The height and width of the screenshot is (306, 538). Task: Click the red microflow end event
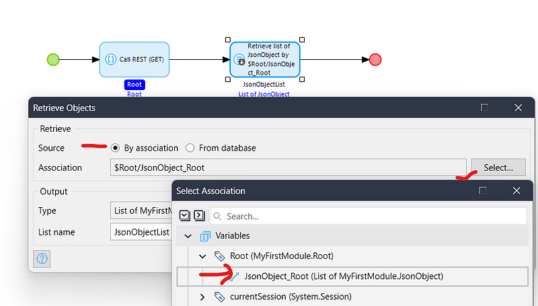pyautogui.click(x=375, y=60)
